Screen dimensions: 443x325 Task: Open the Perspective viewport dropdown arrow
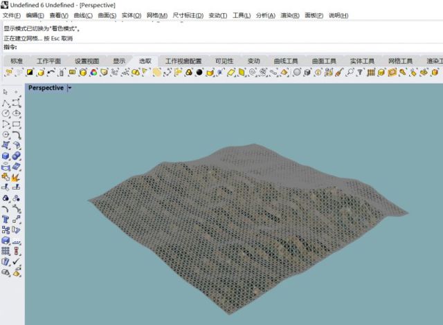69,88
